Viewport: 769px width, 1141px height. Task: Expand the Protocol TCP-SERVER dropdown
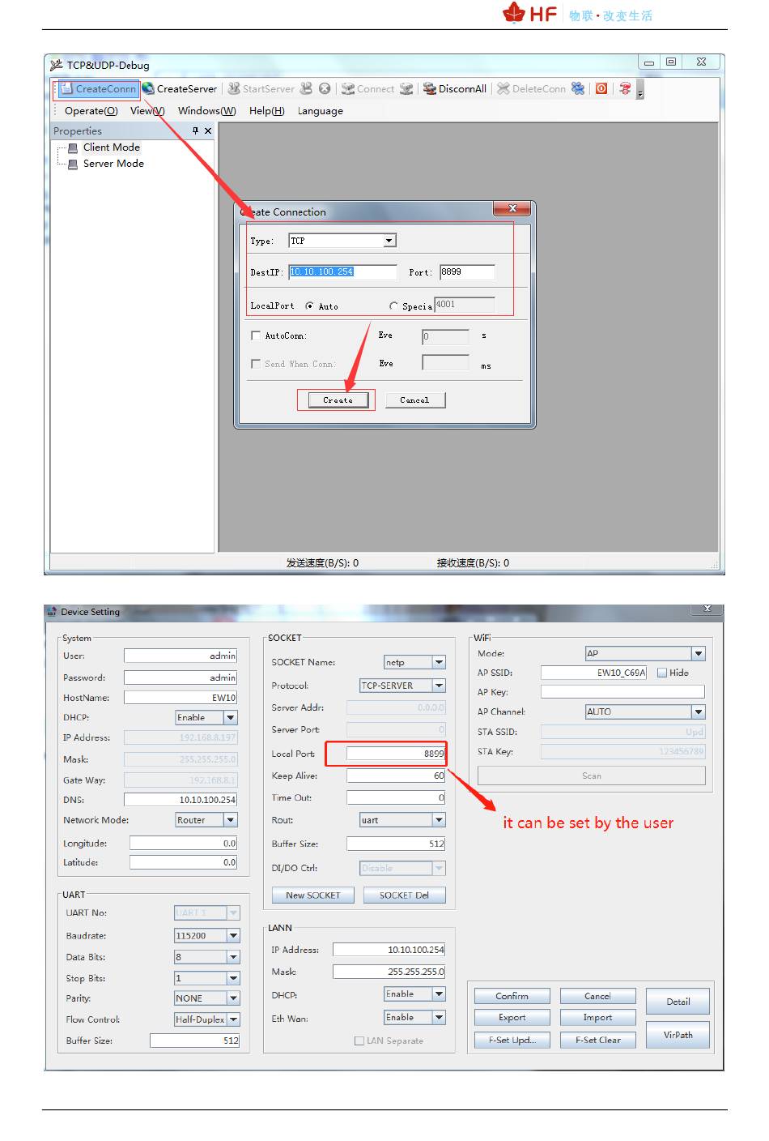(439, 686)
